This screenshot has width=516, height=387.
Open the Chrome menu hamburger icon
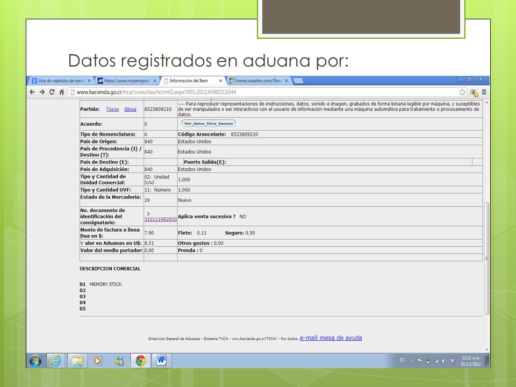[484, 92]
